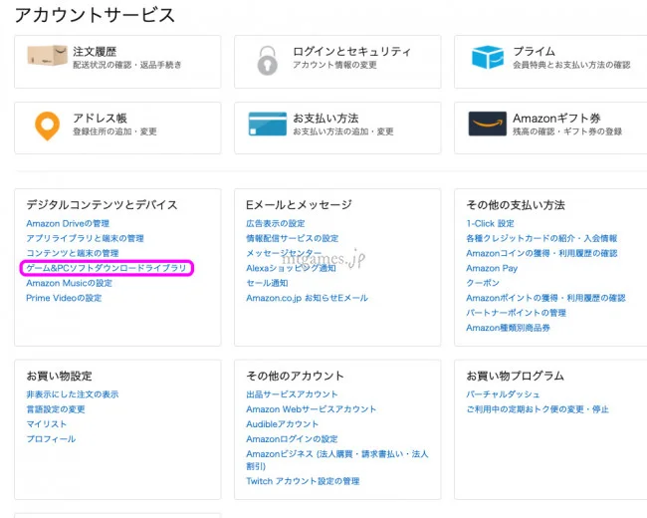
Task: Click the その他の支払い方法 heading
Action: point(516,205)
